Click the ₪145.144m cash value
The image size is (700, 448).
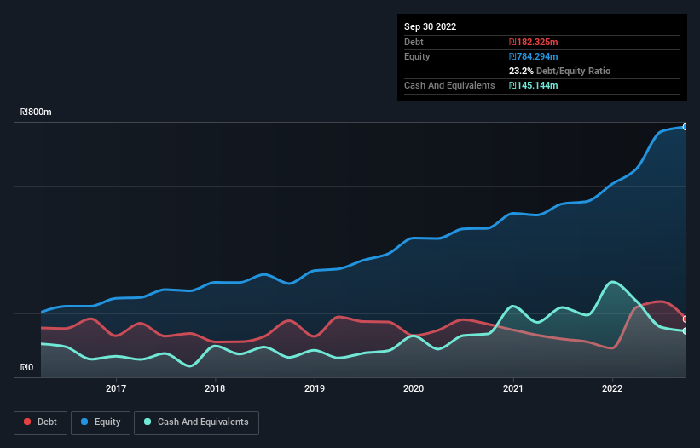pos(533,85)
